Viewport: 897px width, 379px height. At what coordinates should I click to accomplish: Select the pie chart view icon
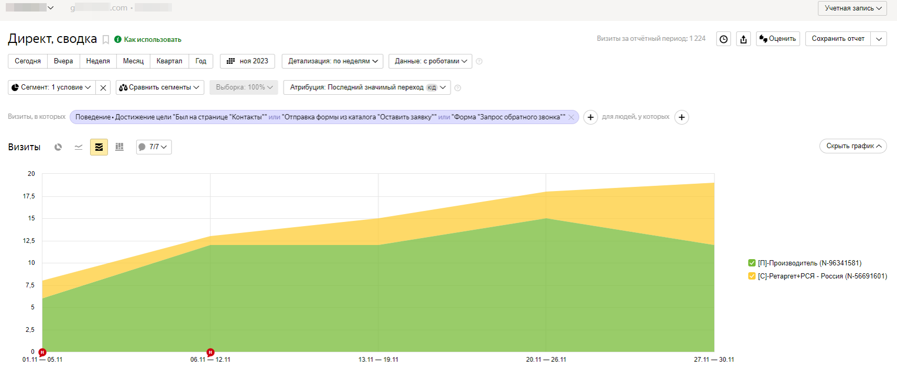point(58,147)
